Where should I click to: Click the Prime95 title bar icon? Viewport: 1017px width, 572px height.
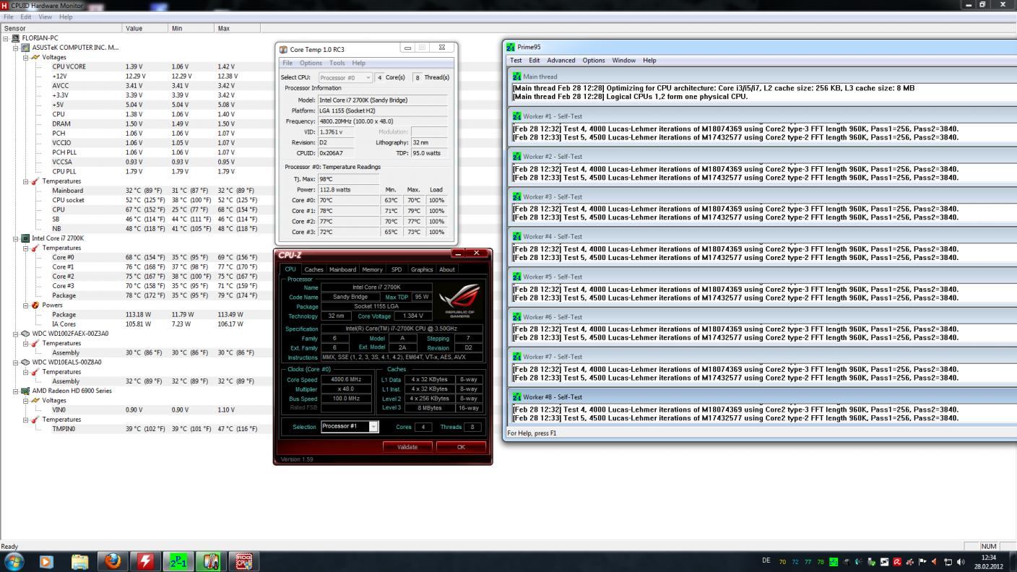511,47
